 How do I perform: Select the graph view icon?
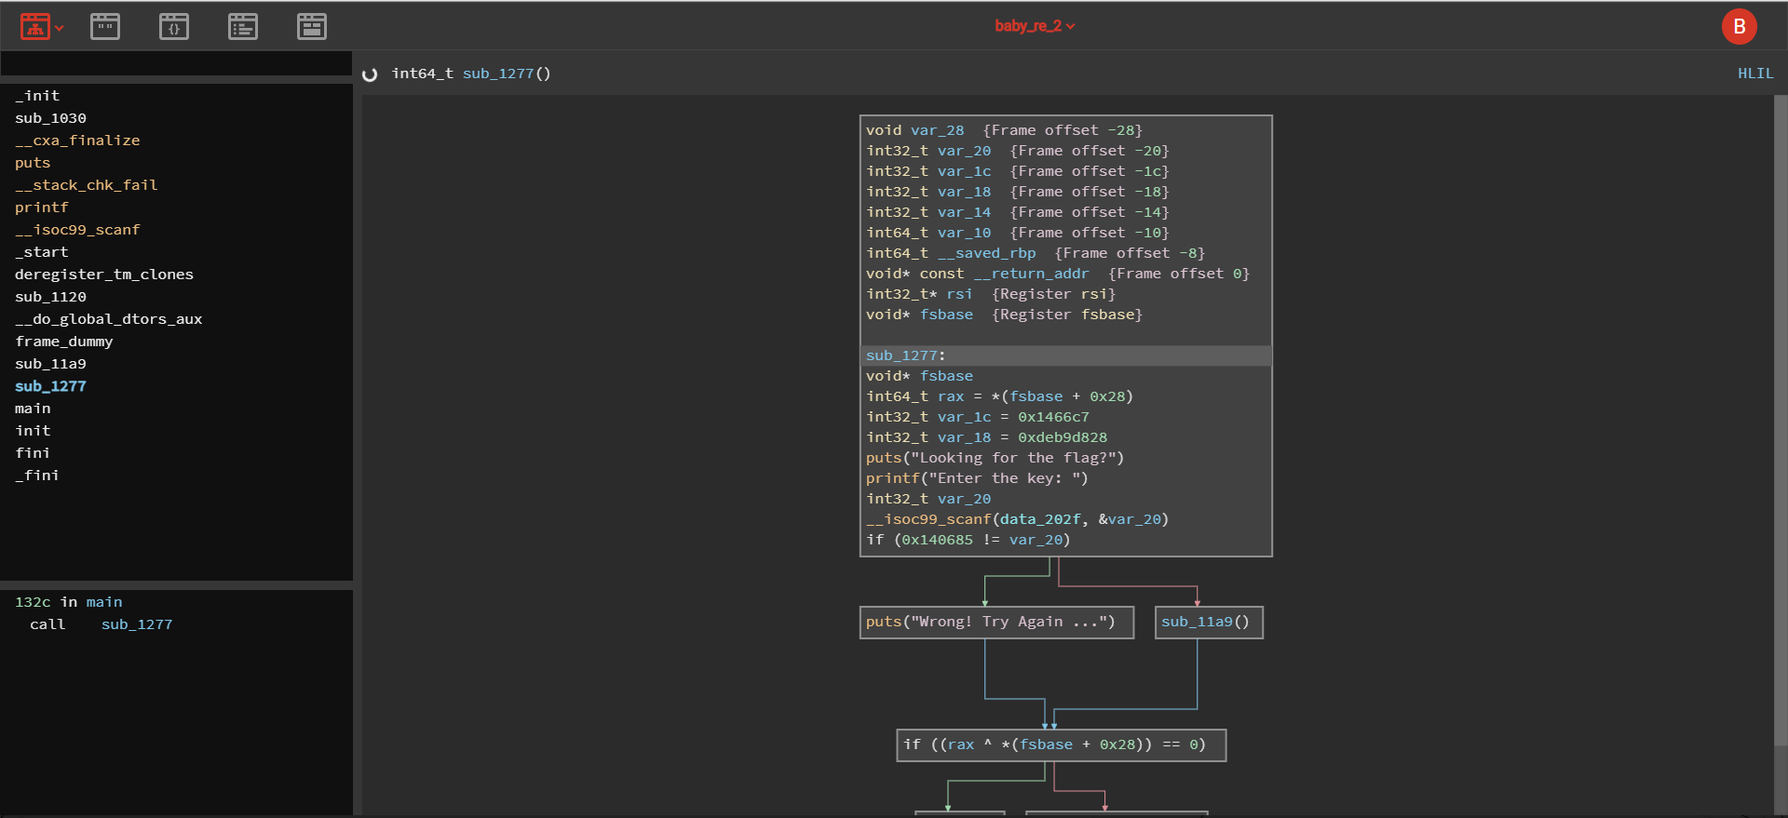(34, 27)
